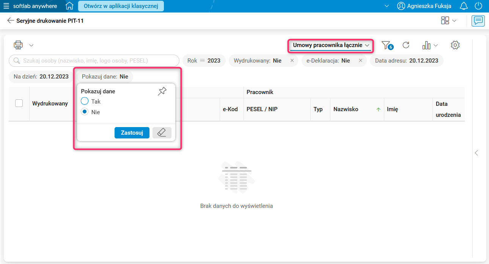Toggle the select-all header checkbox
This screenshot has height=264, width=489.
click(19, 103)
